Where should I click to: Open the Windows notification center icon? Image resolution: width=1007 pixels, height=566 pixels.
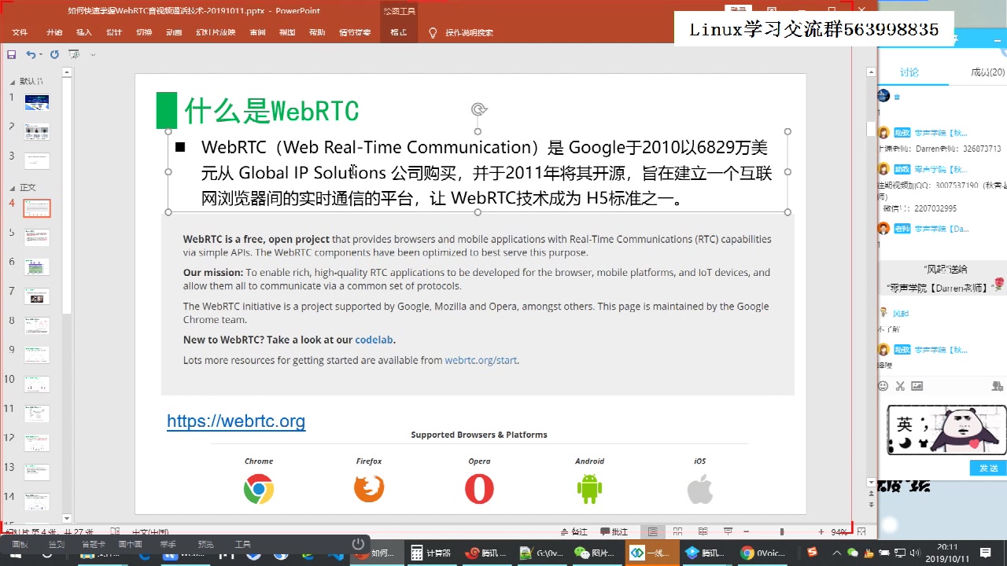986,553
